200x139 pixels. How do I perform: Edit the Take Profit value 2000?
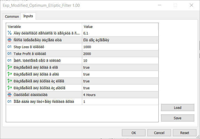coord(120,54)
